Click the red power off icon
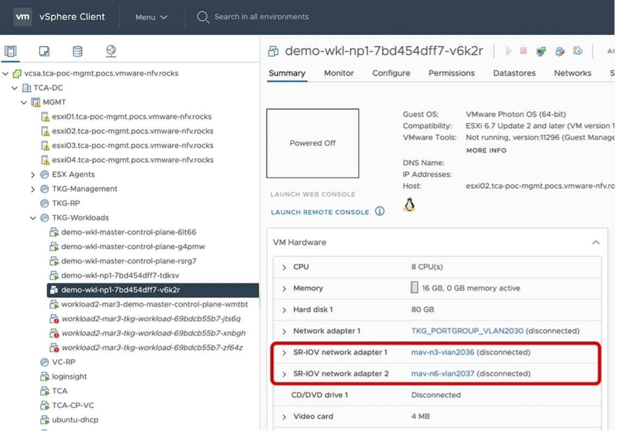This screenshot has height=432, width=617. pyautogui.click(x=523, y=51)
